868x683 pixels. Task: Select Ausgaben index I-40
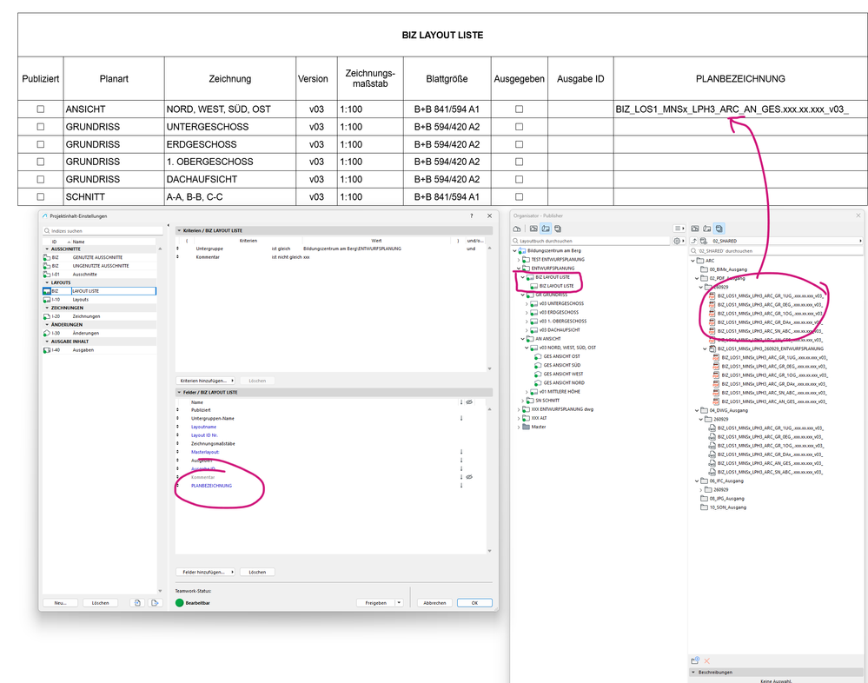[x=100, y=350]
